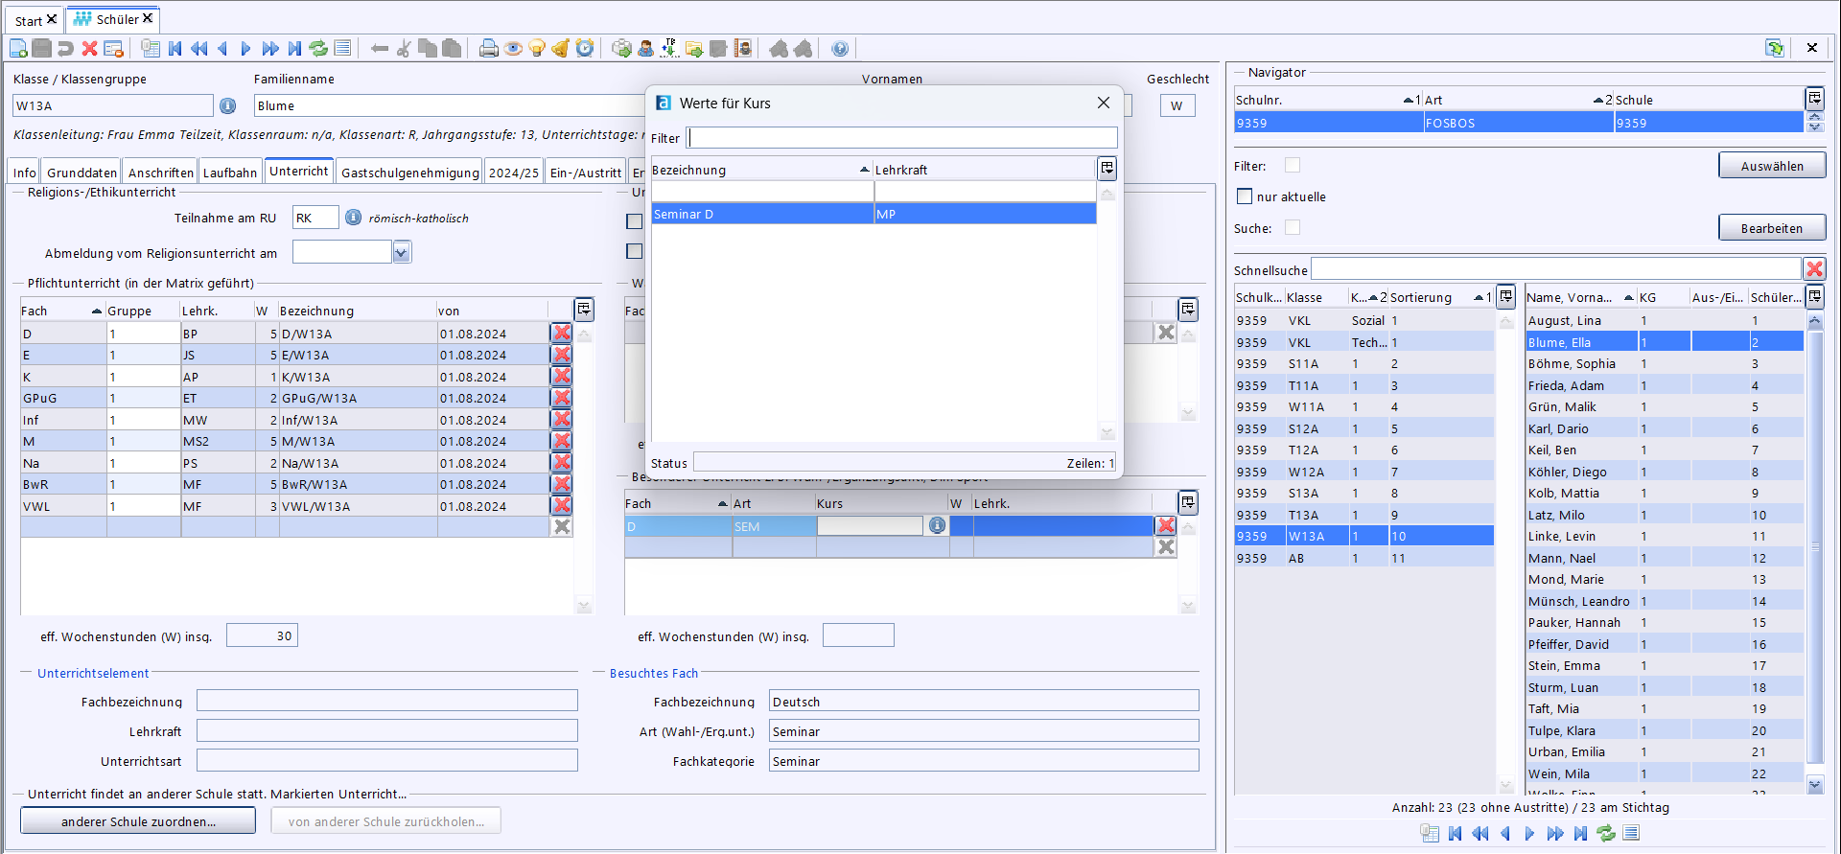The height and width of the screenshot is (854, 1841).
Task: Click the eye preview icon in toolbar
Action: tap(513, 48)
